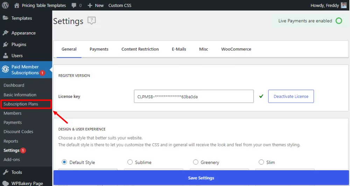Image resolution: width=350 pixels, height=186 pixels.
Task: Click the Deactivate License button
Action: click(291, 96)
